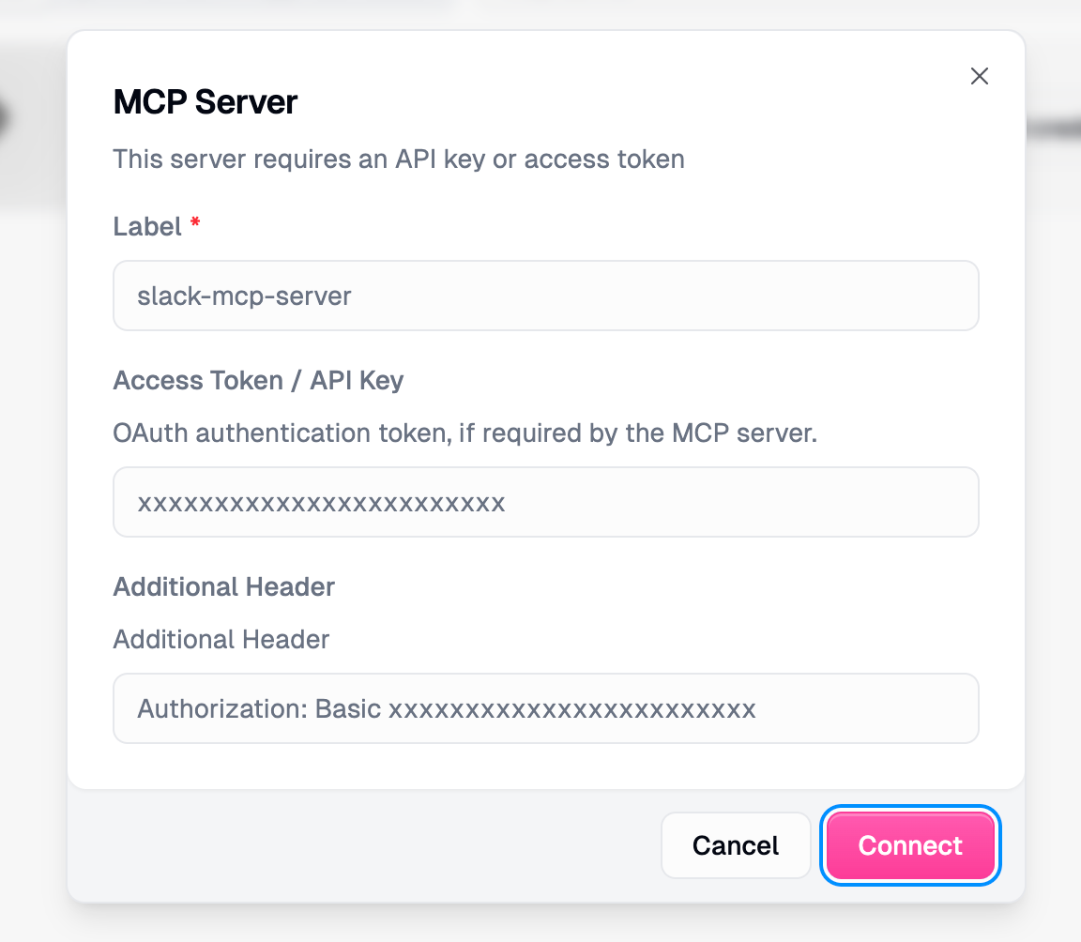Click the Additional Header helper text
Viewport: 1081px width, 942px height.
pyautogui.click(x=221, y=640)
